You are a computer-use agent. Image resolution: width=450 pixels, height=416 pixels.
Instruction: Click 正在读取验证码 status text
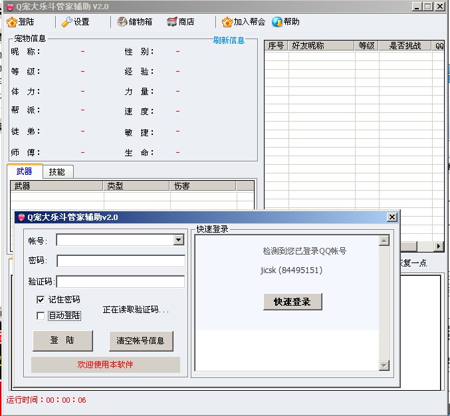coord(136,310)
